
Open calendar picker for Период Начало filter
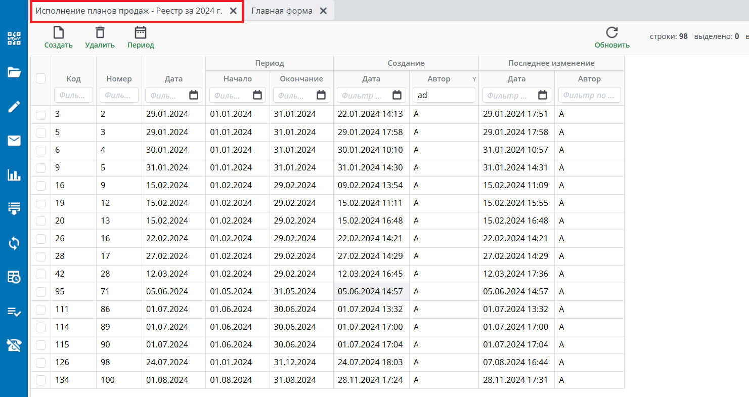[x=257, y=95]
